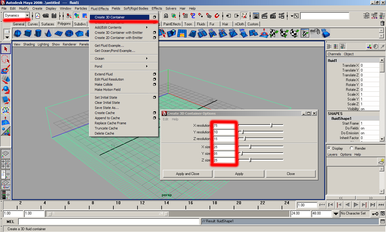Open Render Settings clapperboard icon
Screen dimensions: 386x232
281,16
